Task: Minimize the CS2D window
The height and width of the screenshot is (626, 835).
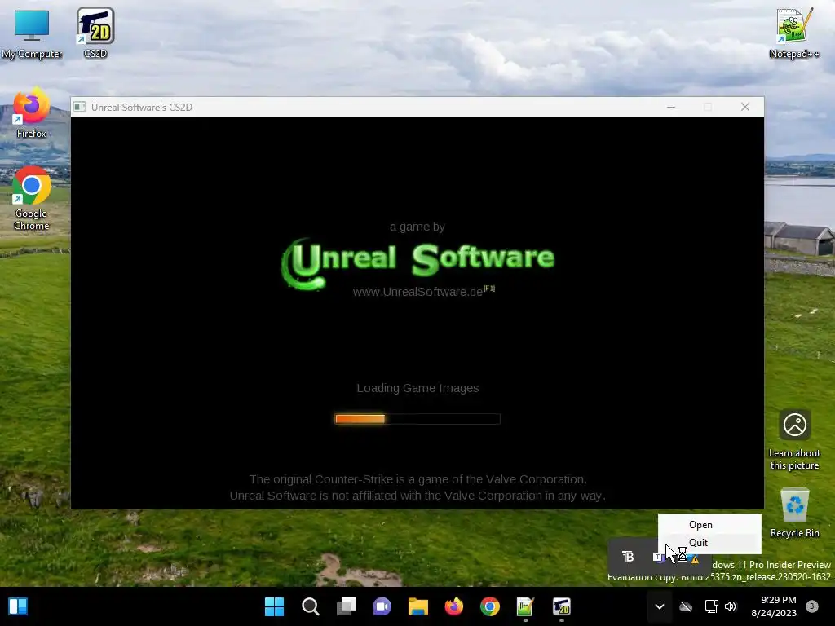Action: pyautogui.click(x=671, y=107)
